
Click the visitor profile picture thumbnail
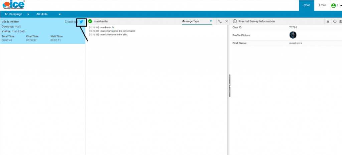pyautogui.click(x=293, y=35)
